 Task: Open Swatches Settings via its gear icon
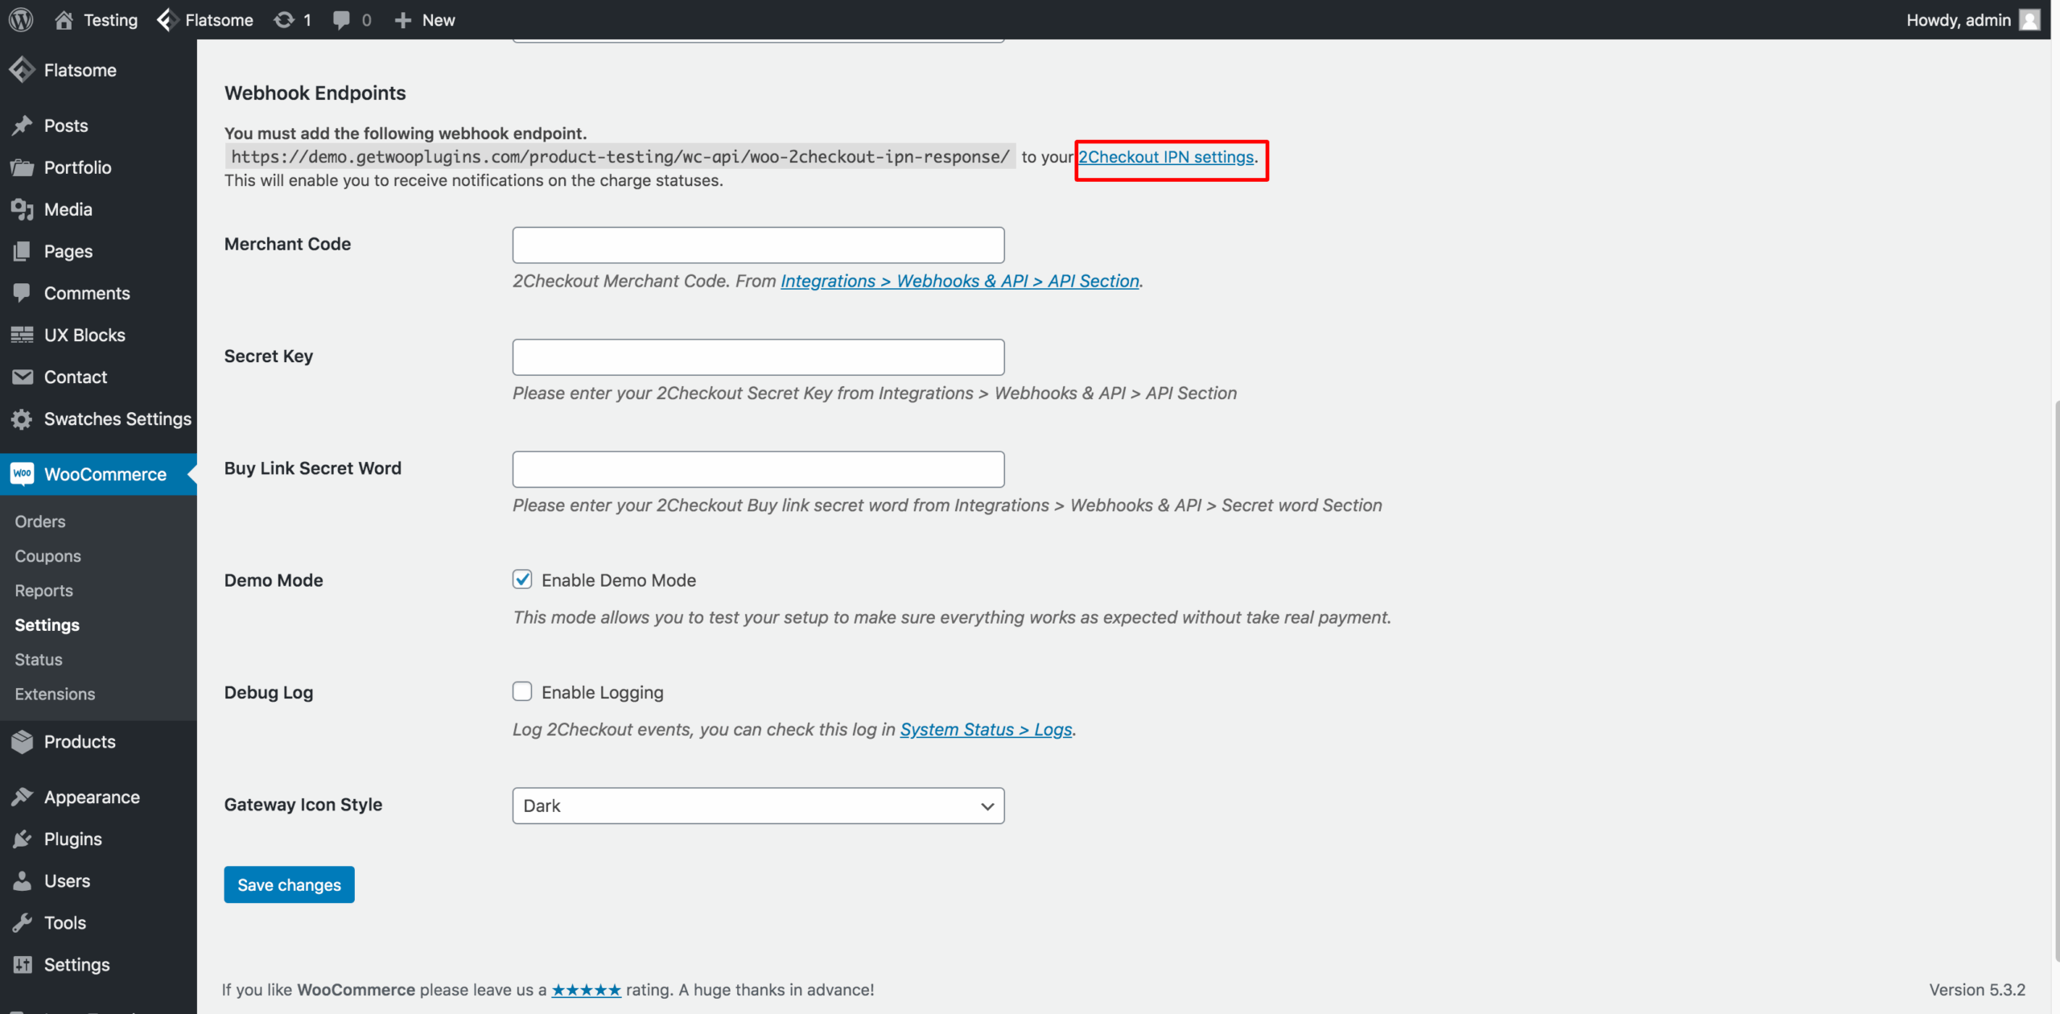coord(23,418)
